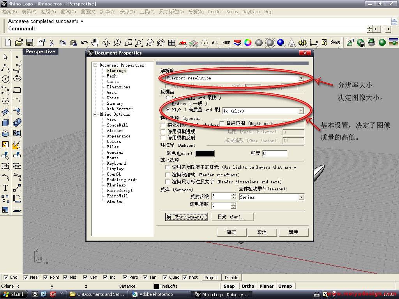Click the Windows start button
This screenshot has height=299, width=399.
(14, 294)
